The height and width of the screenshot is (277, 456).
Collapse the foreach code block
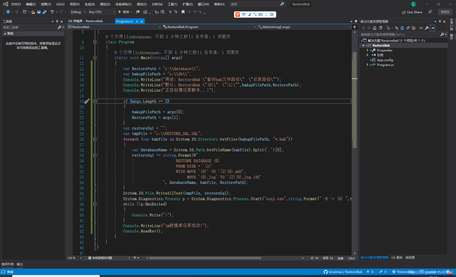(95, 139)
